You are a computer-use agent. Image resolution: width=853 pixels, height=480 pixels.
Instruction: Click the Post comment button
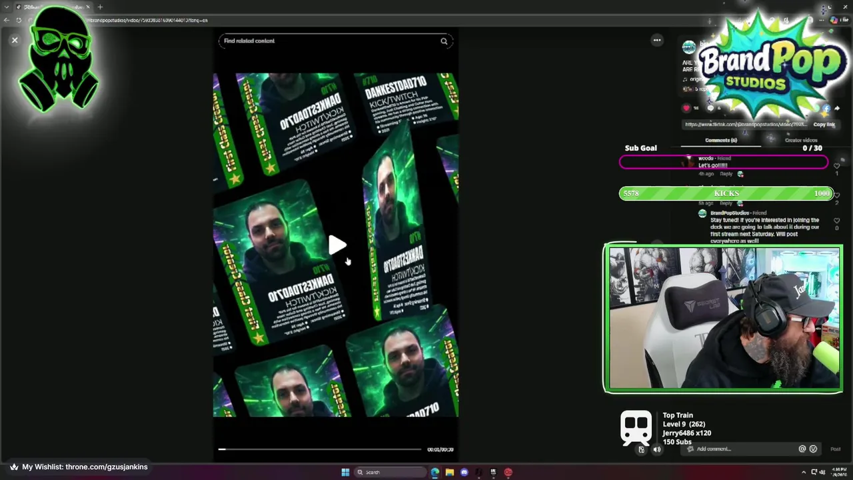point(836,449)
